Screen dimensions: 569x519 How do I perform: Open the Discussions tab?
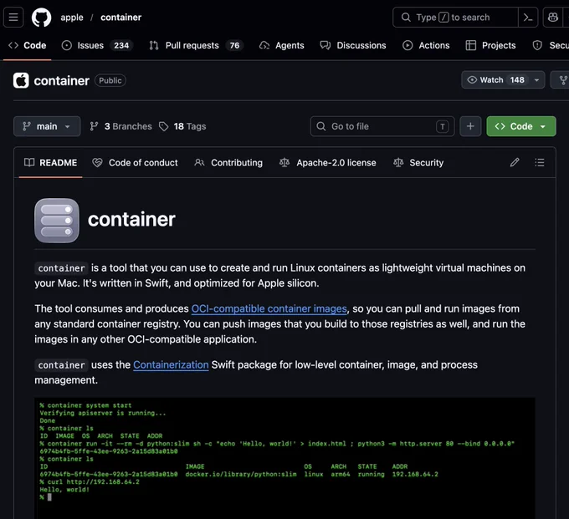point(353,45)
